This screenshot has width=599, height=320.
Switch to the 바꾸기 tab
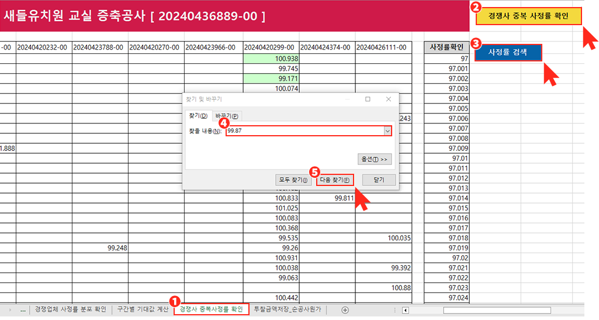[x=227, y=116]
